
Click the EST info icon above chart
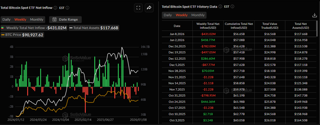tap(68, 8)
